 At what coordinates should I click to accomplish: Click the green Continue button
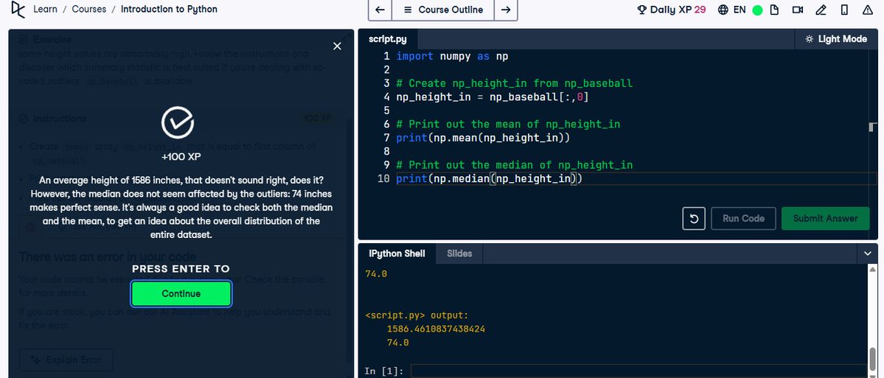click(181, 293)
